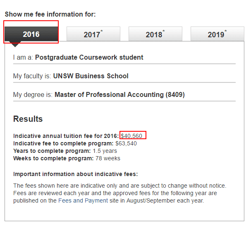Click the asterisk beside 2017

coord(102,31)
